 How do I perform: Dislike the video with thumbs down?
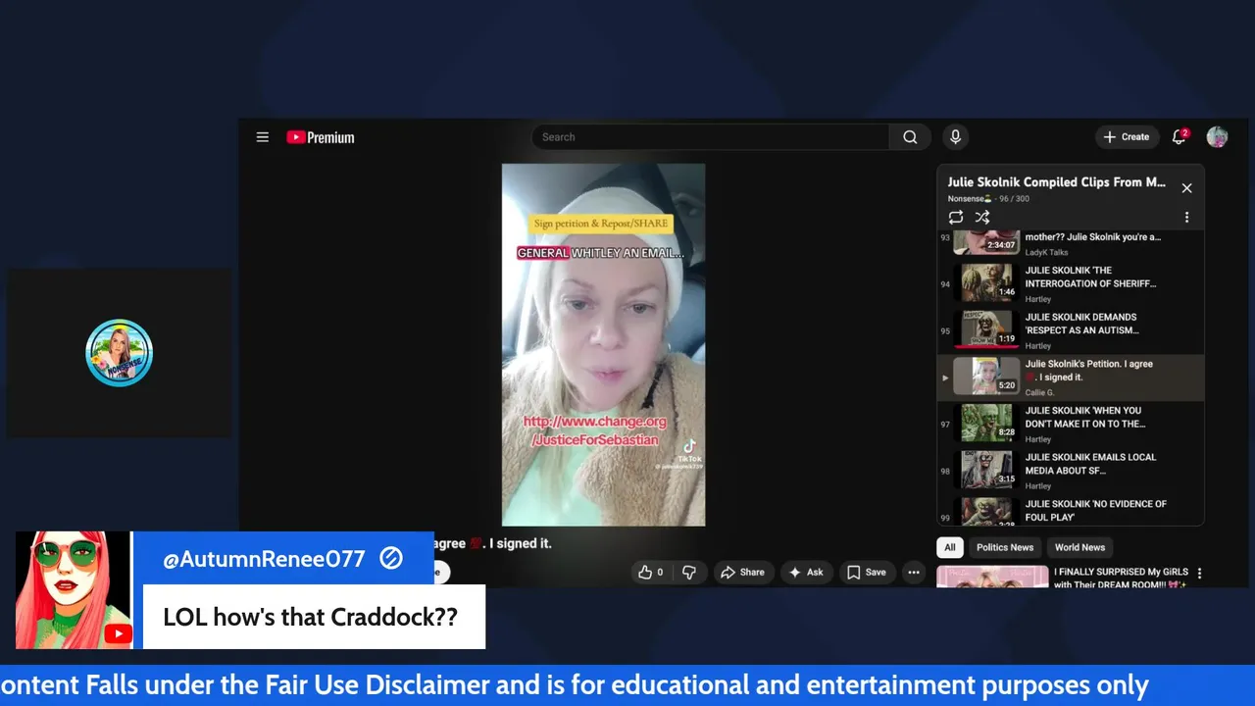click(x=689, y=573)
